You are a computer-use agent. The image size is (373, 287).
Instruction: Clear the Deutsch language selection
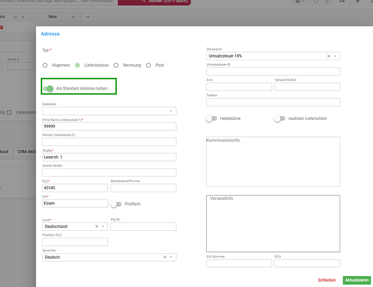coord(165,257)
